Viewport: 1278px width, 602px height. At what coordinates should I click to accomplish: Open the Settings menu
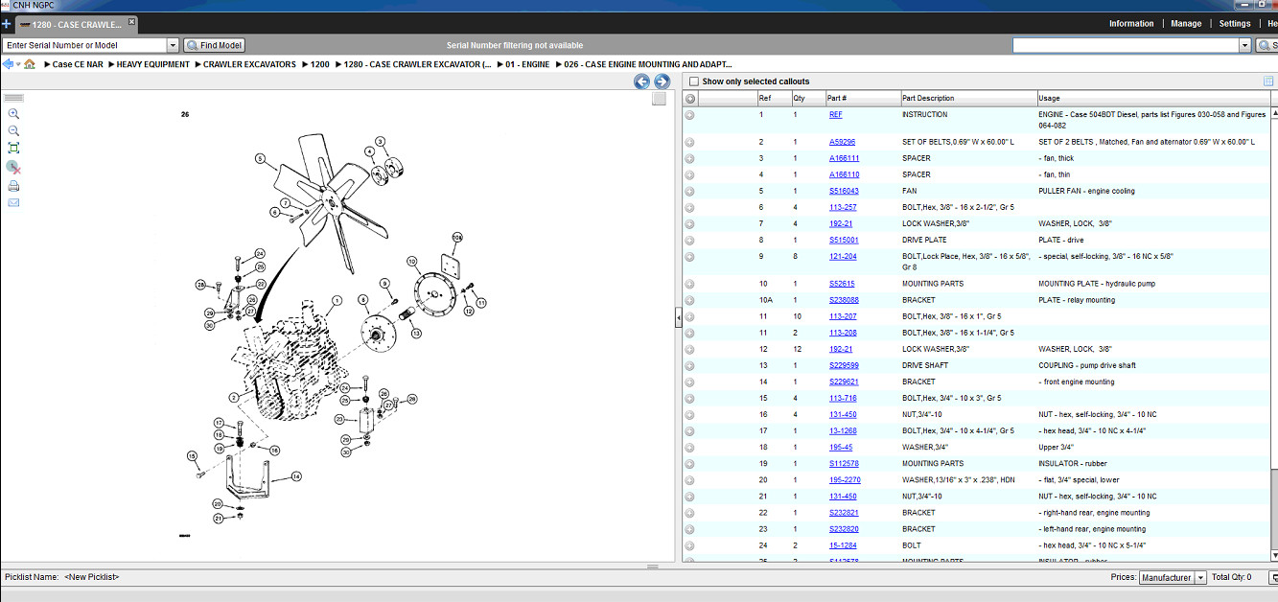point(1234,24)
